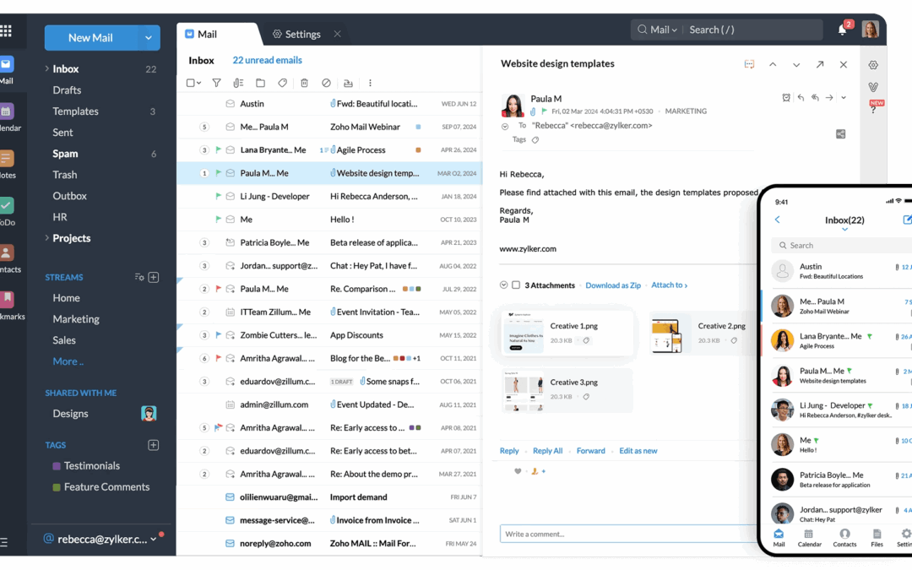The width and height of the screenshot is (912, 570).
Task: Click the reply-all arrow icon in email header
Action: click(x=815, y=98)
